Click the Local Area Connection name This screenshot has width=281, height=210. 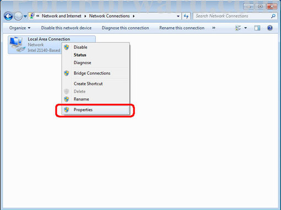coord(49,39)
